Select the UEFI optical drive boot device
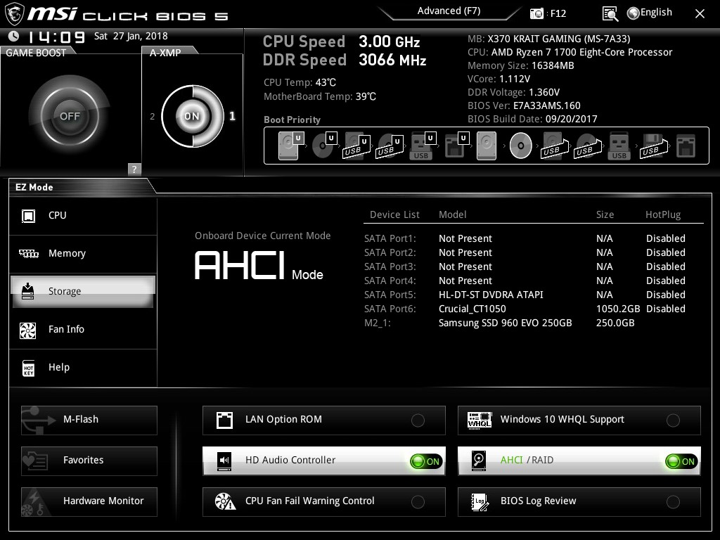720x540 pixels. pyautogui.click(x=324, y=146)
